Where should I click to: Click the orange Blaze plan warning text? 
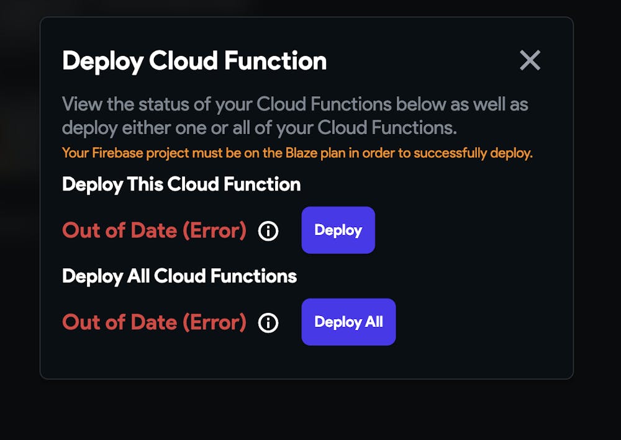(x=297, y=153)
